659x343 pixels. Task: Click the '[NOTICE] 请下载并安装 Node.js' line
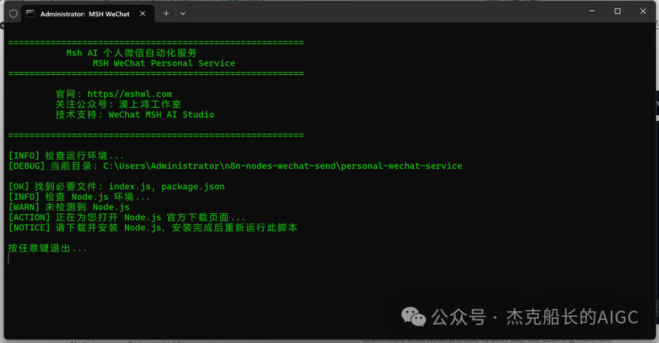tap(153, 227)
